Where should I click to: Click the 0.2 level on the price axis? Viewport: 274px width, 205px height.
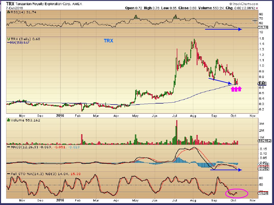(x=261, y=109)
